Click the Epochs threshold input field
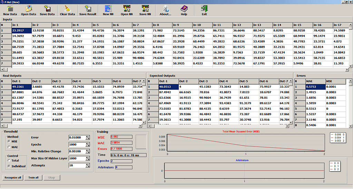353x189 pixels. tap(77, 144)
